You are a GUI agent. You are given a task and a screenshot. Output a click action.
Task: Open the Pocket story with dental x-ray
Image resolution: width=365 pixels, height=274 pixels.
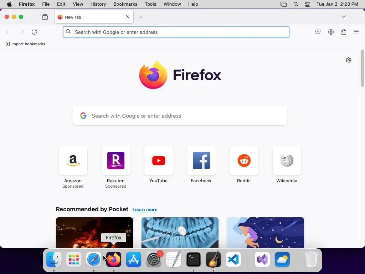click(180, 233)
